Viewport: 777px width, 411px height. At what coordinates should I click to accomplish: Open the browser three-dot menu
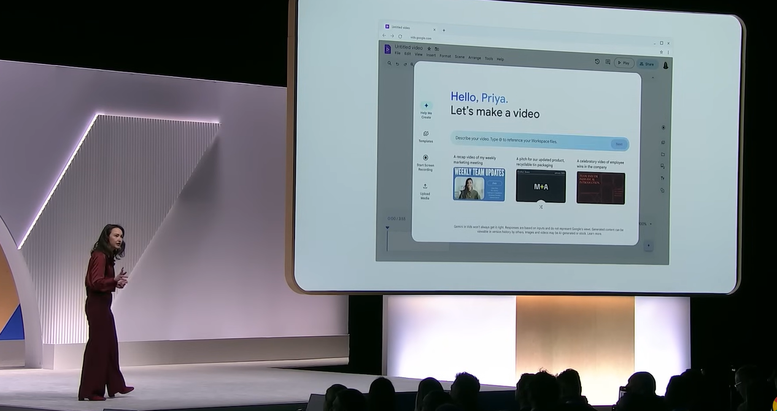[x=668, y=52]
